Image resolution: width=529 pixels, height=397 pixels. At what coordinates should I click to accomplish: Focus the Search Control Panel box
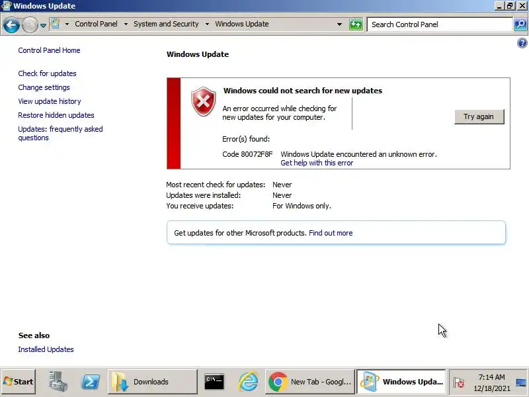[439, 24]
